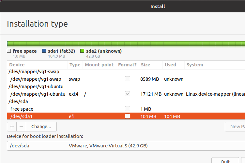Click the Mount point column header
Viewport: 245px width, 163px height.
point(99,65)
